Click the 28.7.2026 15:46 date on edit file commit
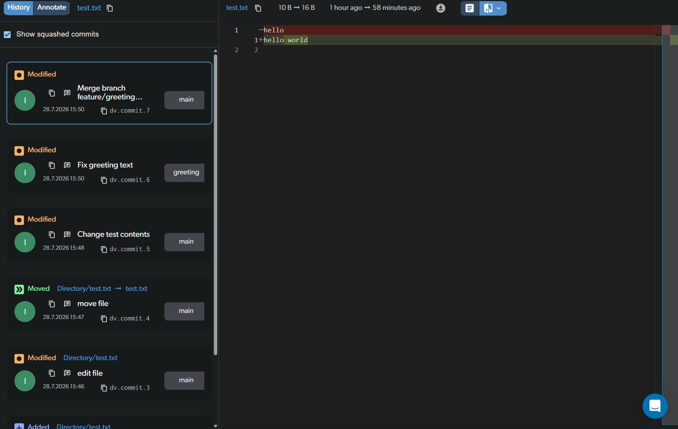Screen dimensions: 678x429 coord(64,386)
